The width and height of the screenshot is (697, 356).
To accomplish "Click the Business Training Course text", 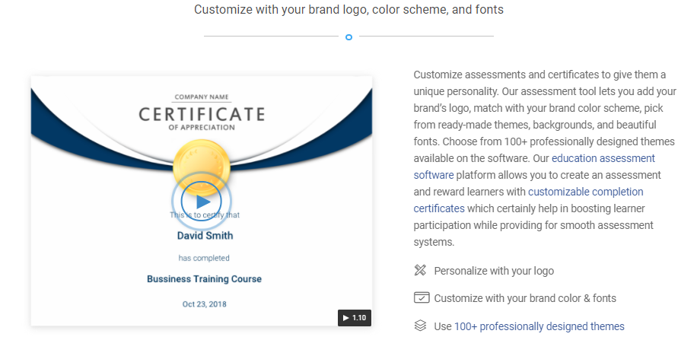I will point(204,279).
